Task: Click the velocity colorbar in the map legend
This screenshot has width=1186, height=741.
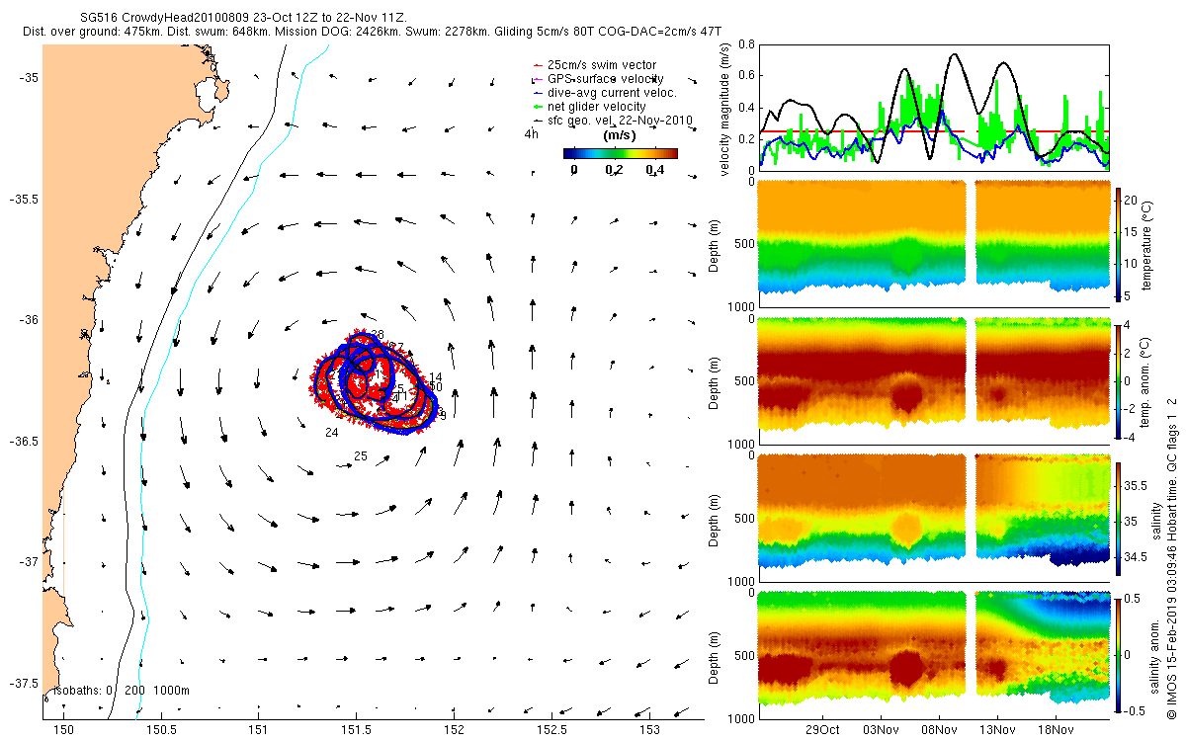Action: [x=620, y=153]
